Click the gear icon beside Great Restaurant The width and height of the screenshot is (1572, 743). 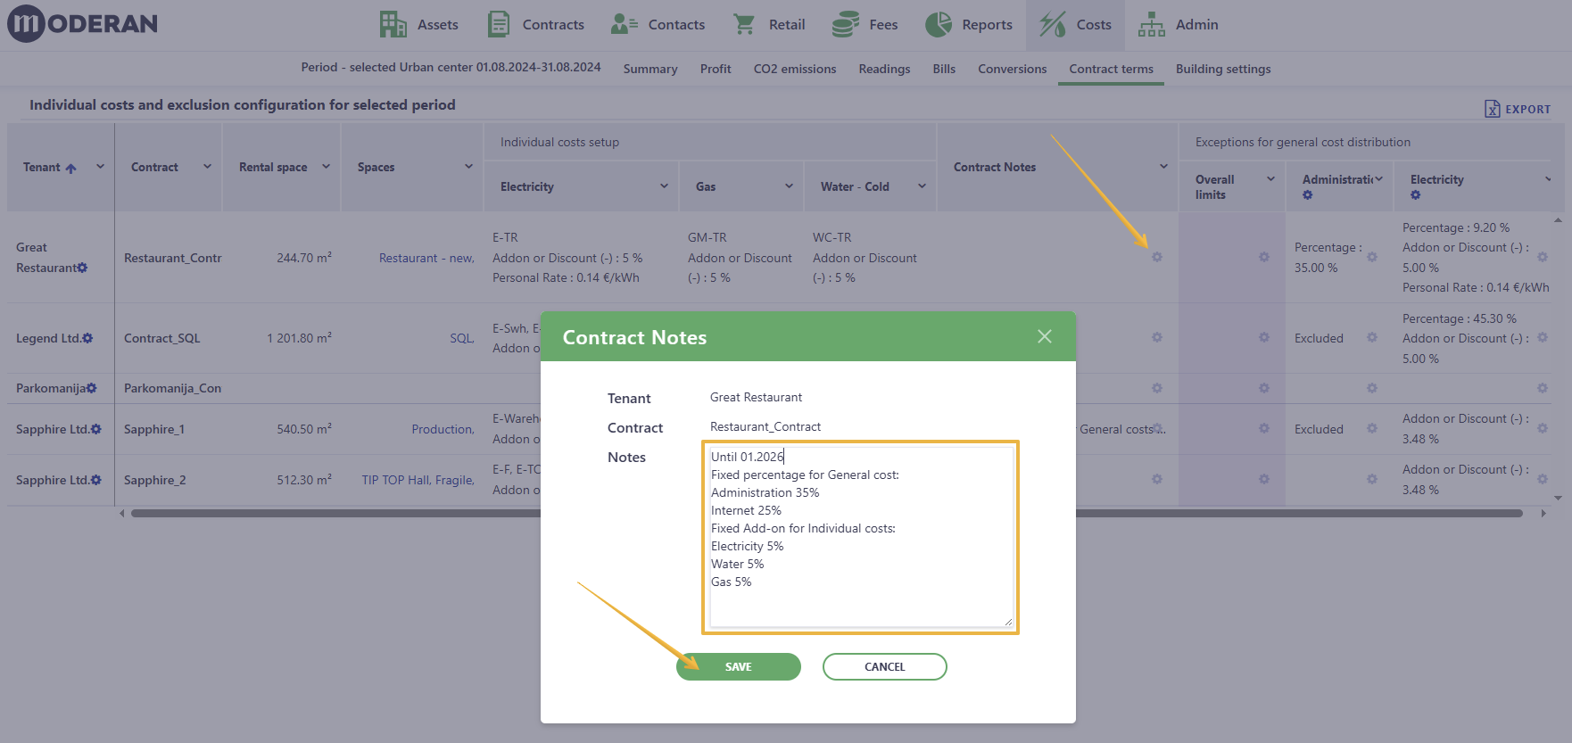click(82, 268)
